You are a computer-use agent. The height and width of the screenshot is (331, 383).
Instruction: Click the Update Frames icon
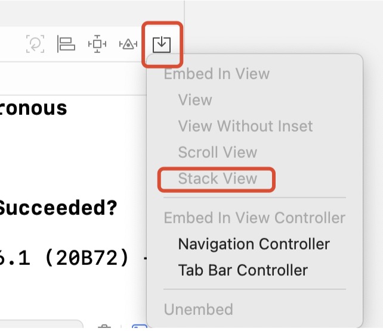[36, 44]
